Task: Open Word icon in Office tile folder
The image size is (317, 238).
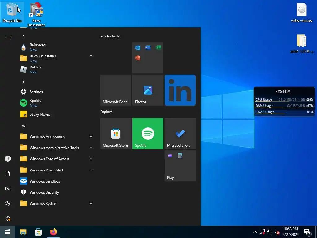Action: (x=148, y=47)
